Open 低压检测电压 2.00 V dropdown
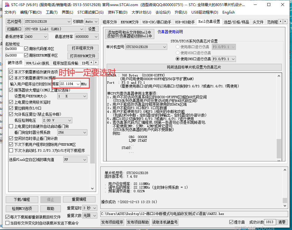 pos(57,120)
